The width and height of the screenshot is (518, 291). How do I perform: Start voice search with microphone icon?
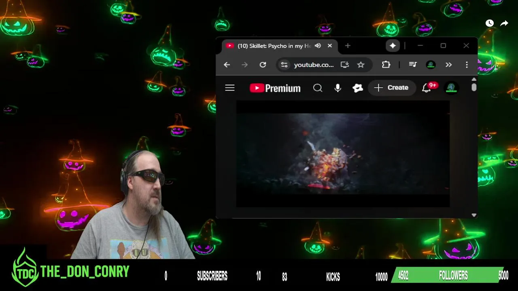click(x=338, y=88)
